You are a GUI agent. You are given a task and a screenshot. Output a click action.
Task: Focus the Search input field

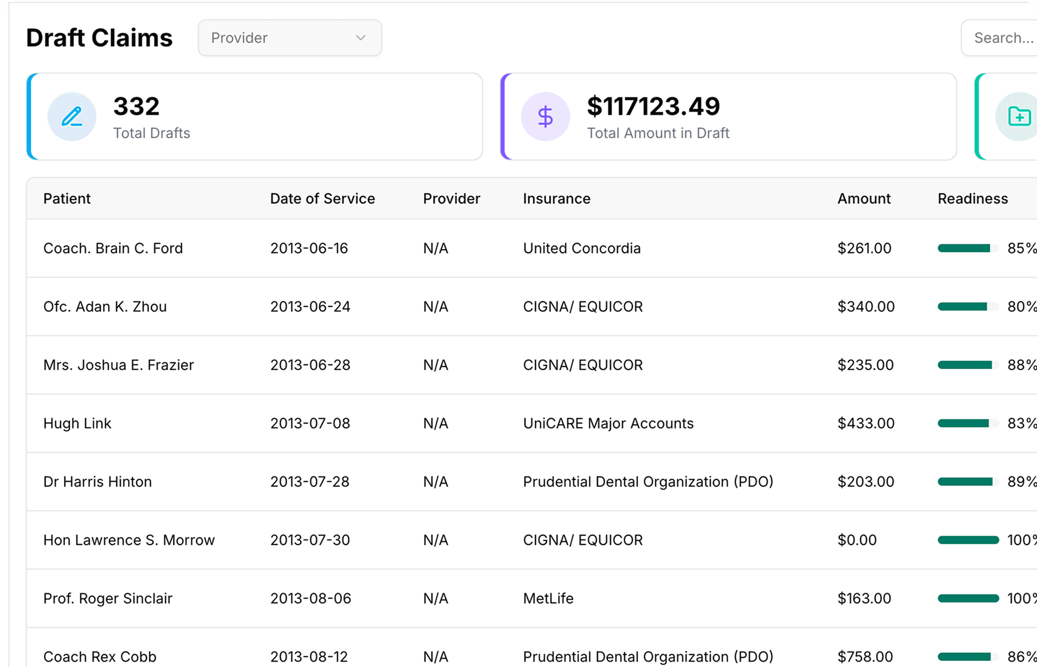pos(1002,38)
